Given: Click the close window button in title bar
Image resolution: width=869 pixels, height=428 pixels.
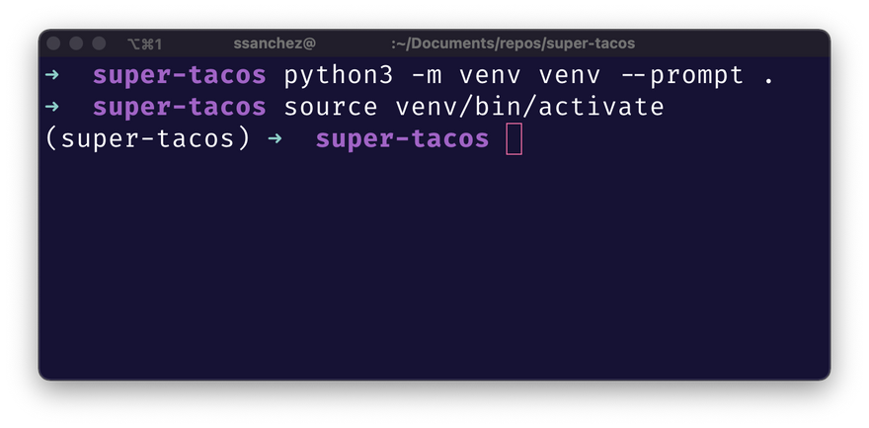Looking at the screenshot, I should click(53, 43).
